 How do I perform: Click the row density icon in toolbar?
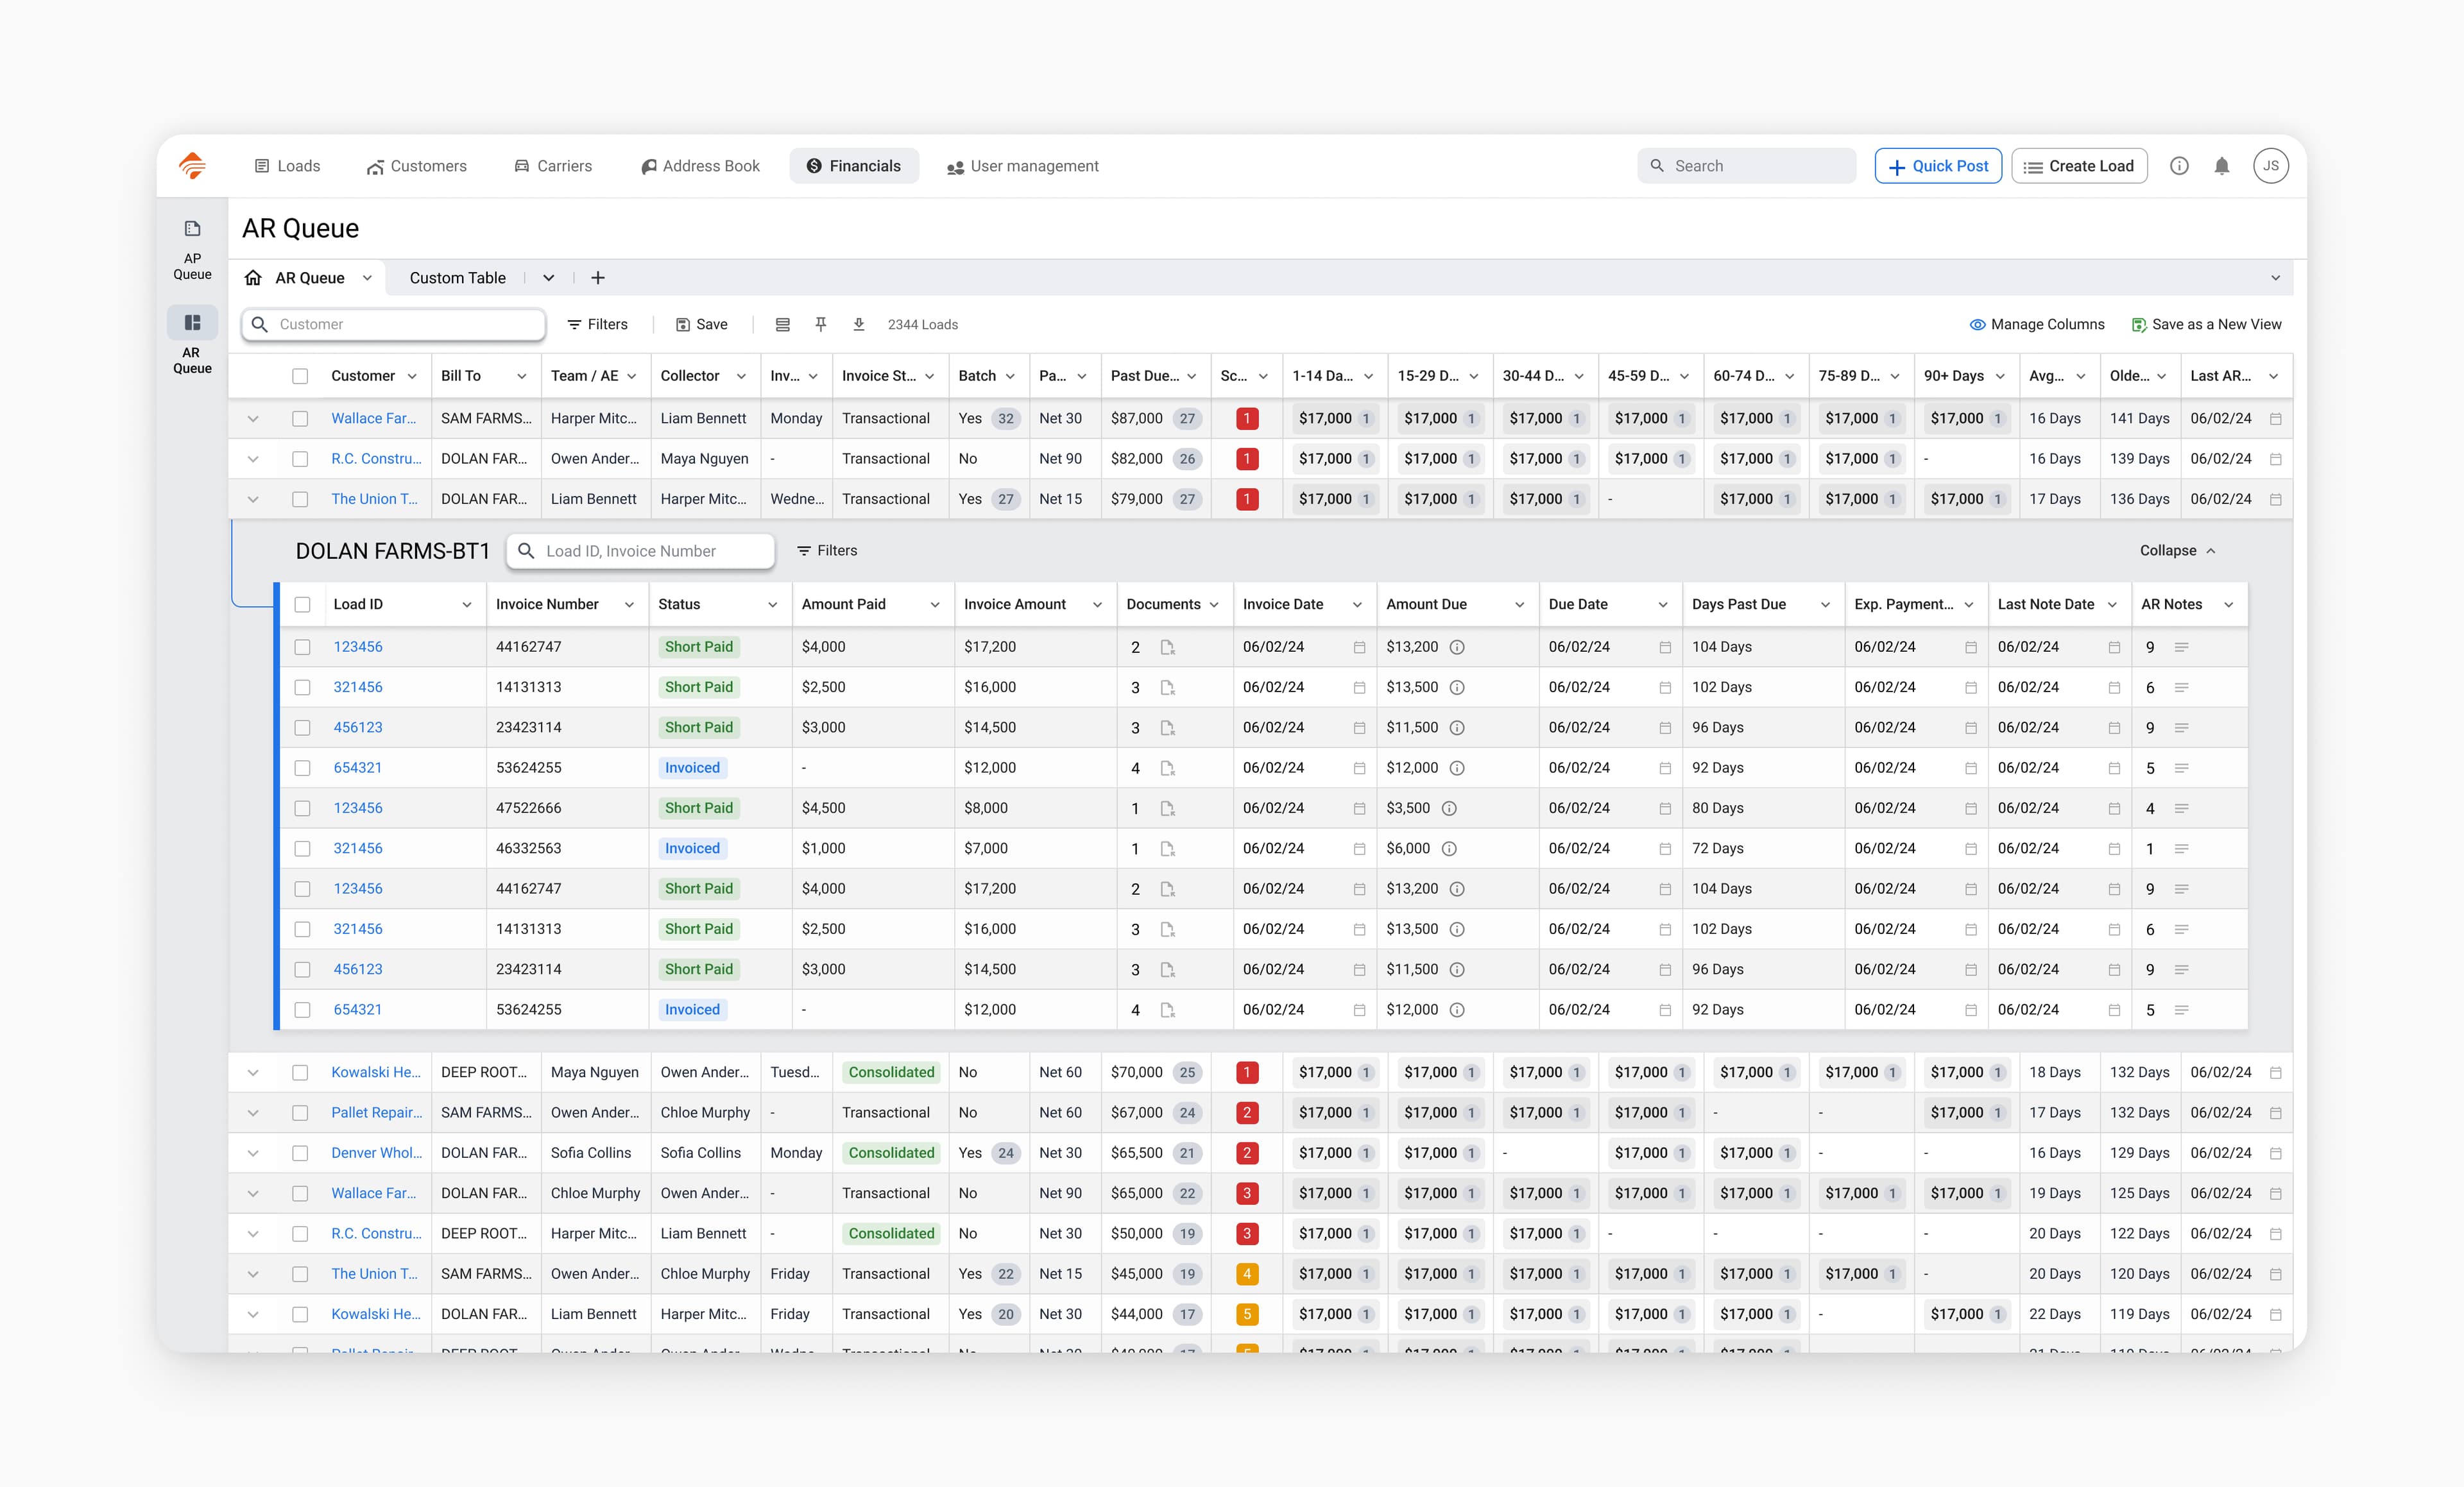point(783,325)
